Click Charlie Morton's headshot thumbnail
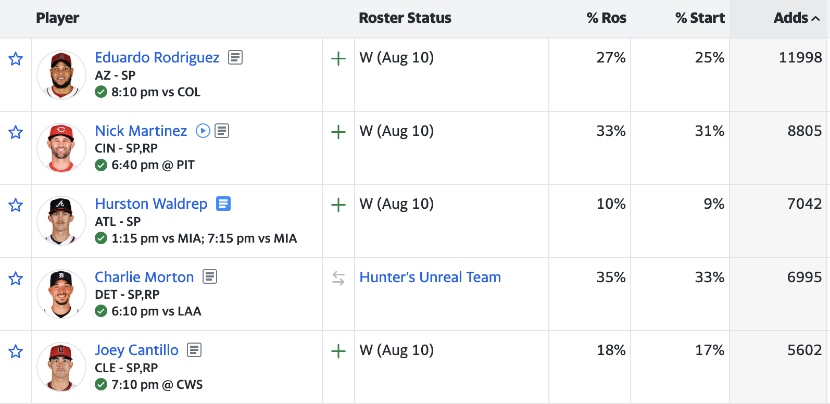The width and height of the screenshot is (830, 404). coord(61,294)
